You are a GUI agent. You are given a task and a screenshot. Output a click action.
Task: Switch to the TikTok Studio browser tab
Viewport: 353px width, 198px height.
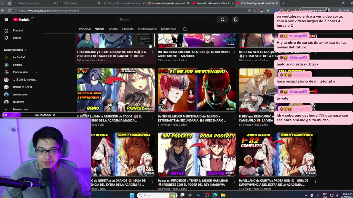pos(79,3)
